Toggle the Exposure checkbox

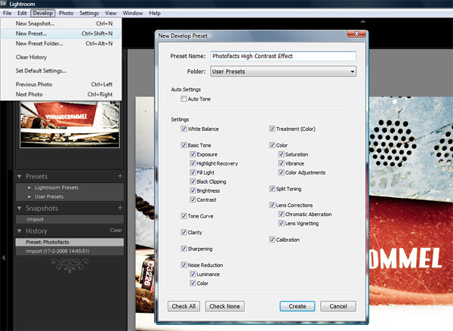coord(193,154)
